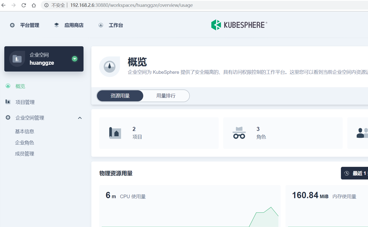Click the 160.84 MiB memory value
The image size is (368, 227).
coord(310,195)
